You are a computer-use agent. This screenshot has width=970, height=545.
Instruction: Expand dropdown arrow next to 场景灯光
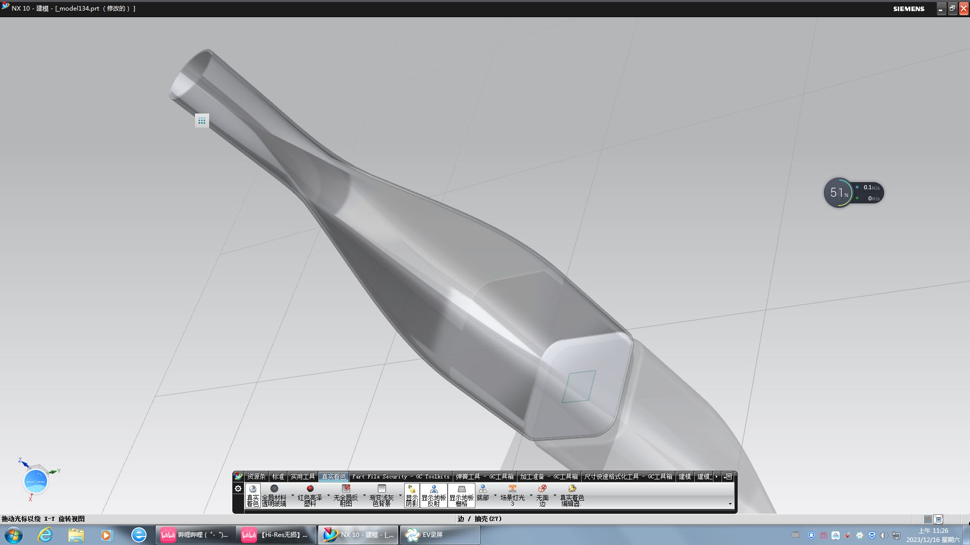(x=531, y=496)
